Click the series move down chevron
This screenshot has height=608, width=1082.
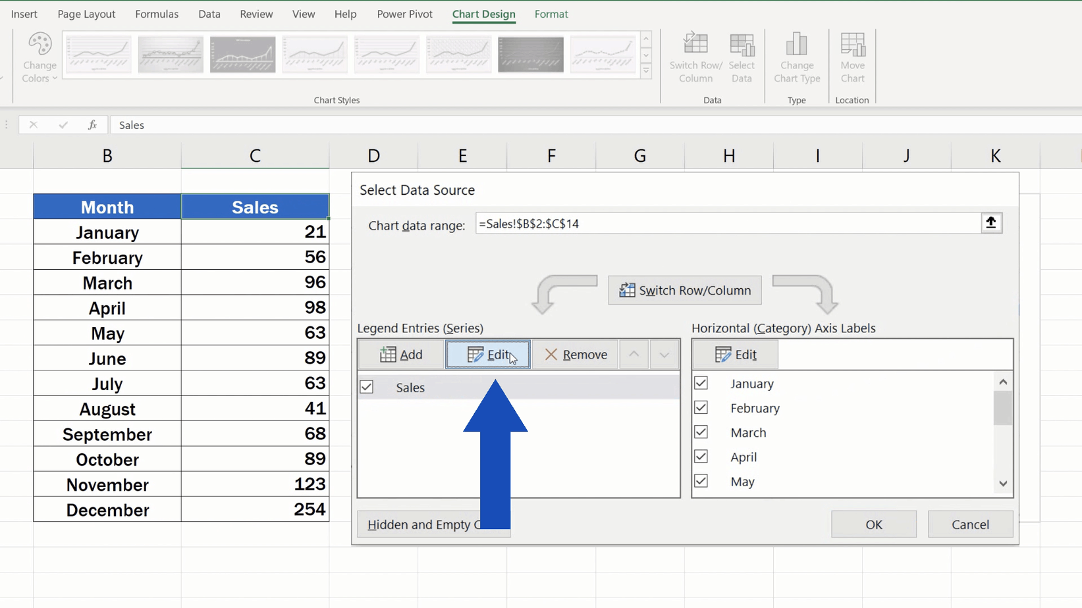pyautogui.click(x=664, y=354)
